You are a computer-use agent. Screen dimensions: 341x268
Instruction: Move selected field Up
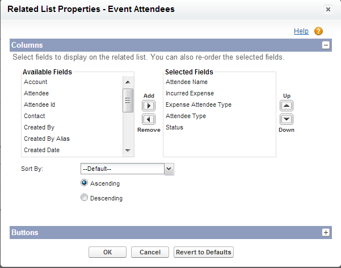click(x=287, y=106)
